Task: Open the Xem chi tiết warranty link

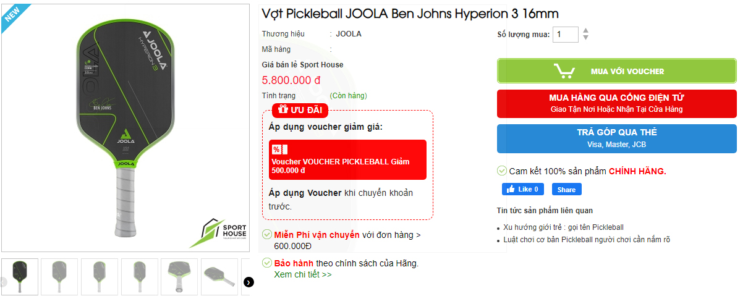Action: tap(303, 274)
